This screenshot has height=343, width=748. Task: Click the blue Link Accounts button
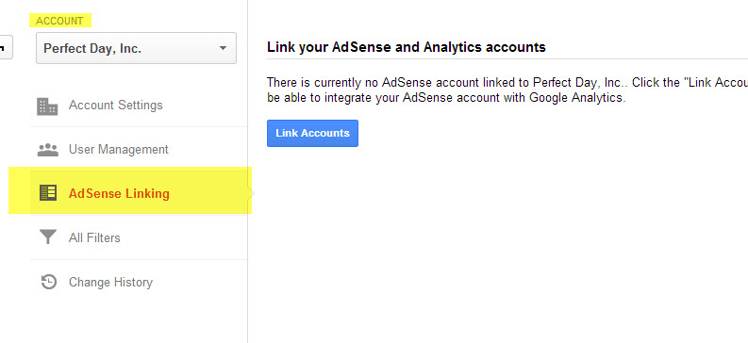point(312,134)
